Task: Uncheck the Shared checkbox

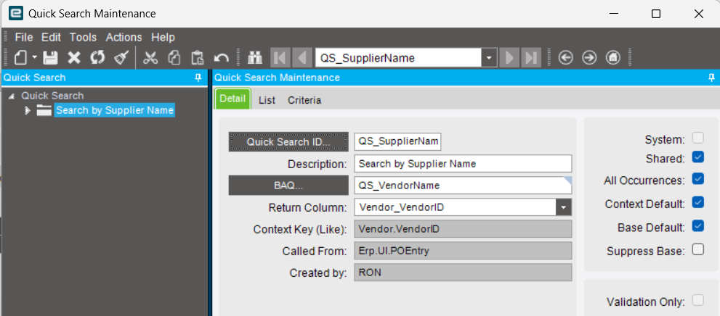Action: pyautogui.click(x=698, y=157)
